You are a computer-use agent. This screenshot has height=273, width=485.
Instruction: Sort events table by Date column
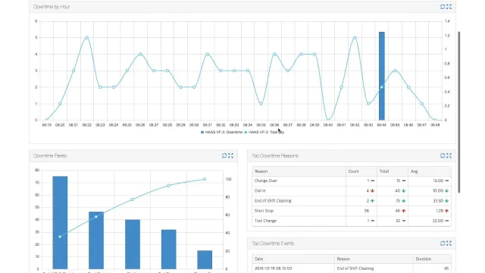coord(293,259)
